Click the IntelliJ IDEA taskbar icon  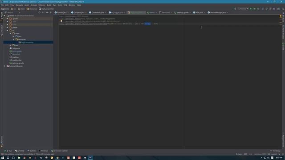pyautogui.click(x=90, y=158)
